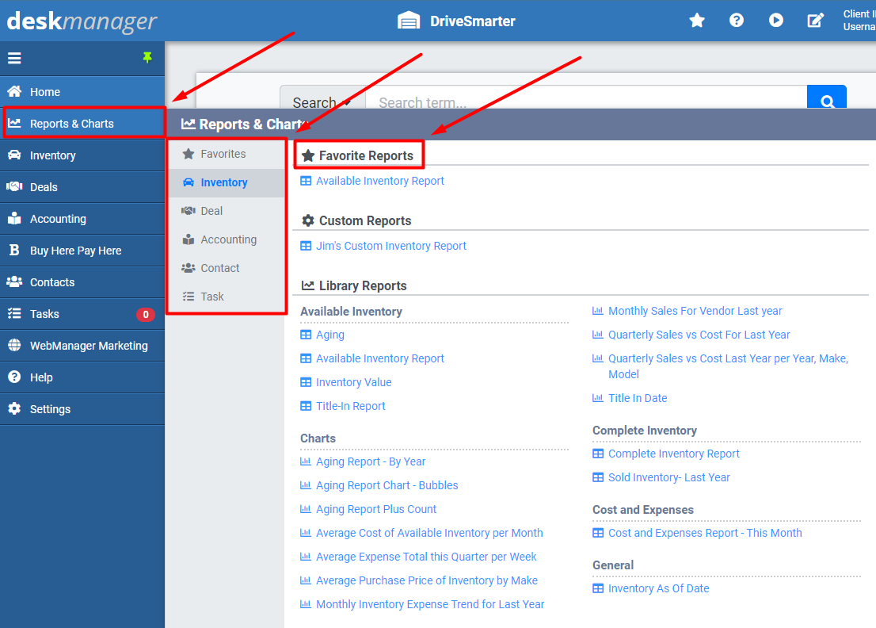876x628 pixels.
Task: Open Contacts in the sidebar
Action: (x=82, y=282)
